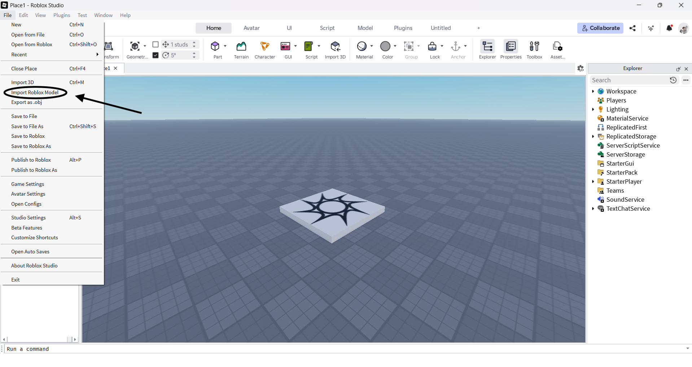The width and height of the screenshot is (692, 367).
Task: Disable the rotation snap checkbox
Action: click(x=156, y=55)
